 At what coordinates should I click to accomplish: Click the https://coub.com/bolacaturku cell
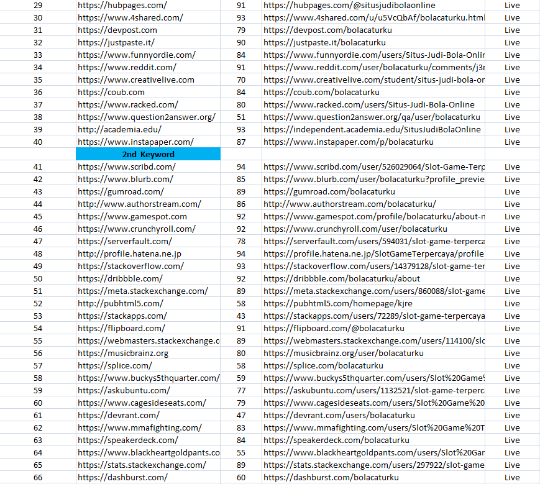pos(373,92)
